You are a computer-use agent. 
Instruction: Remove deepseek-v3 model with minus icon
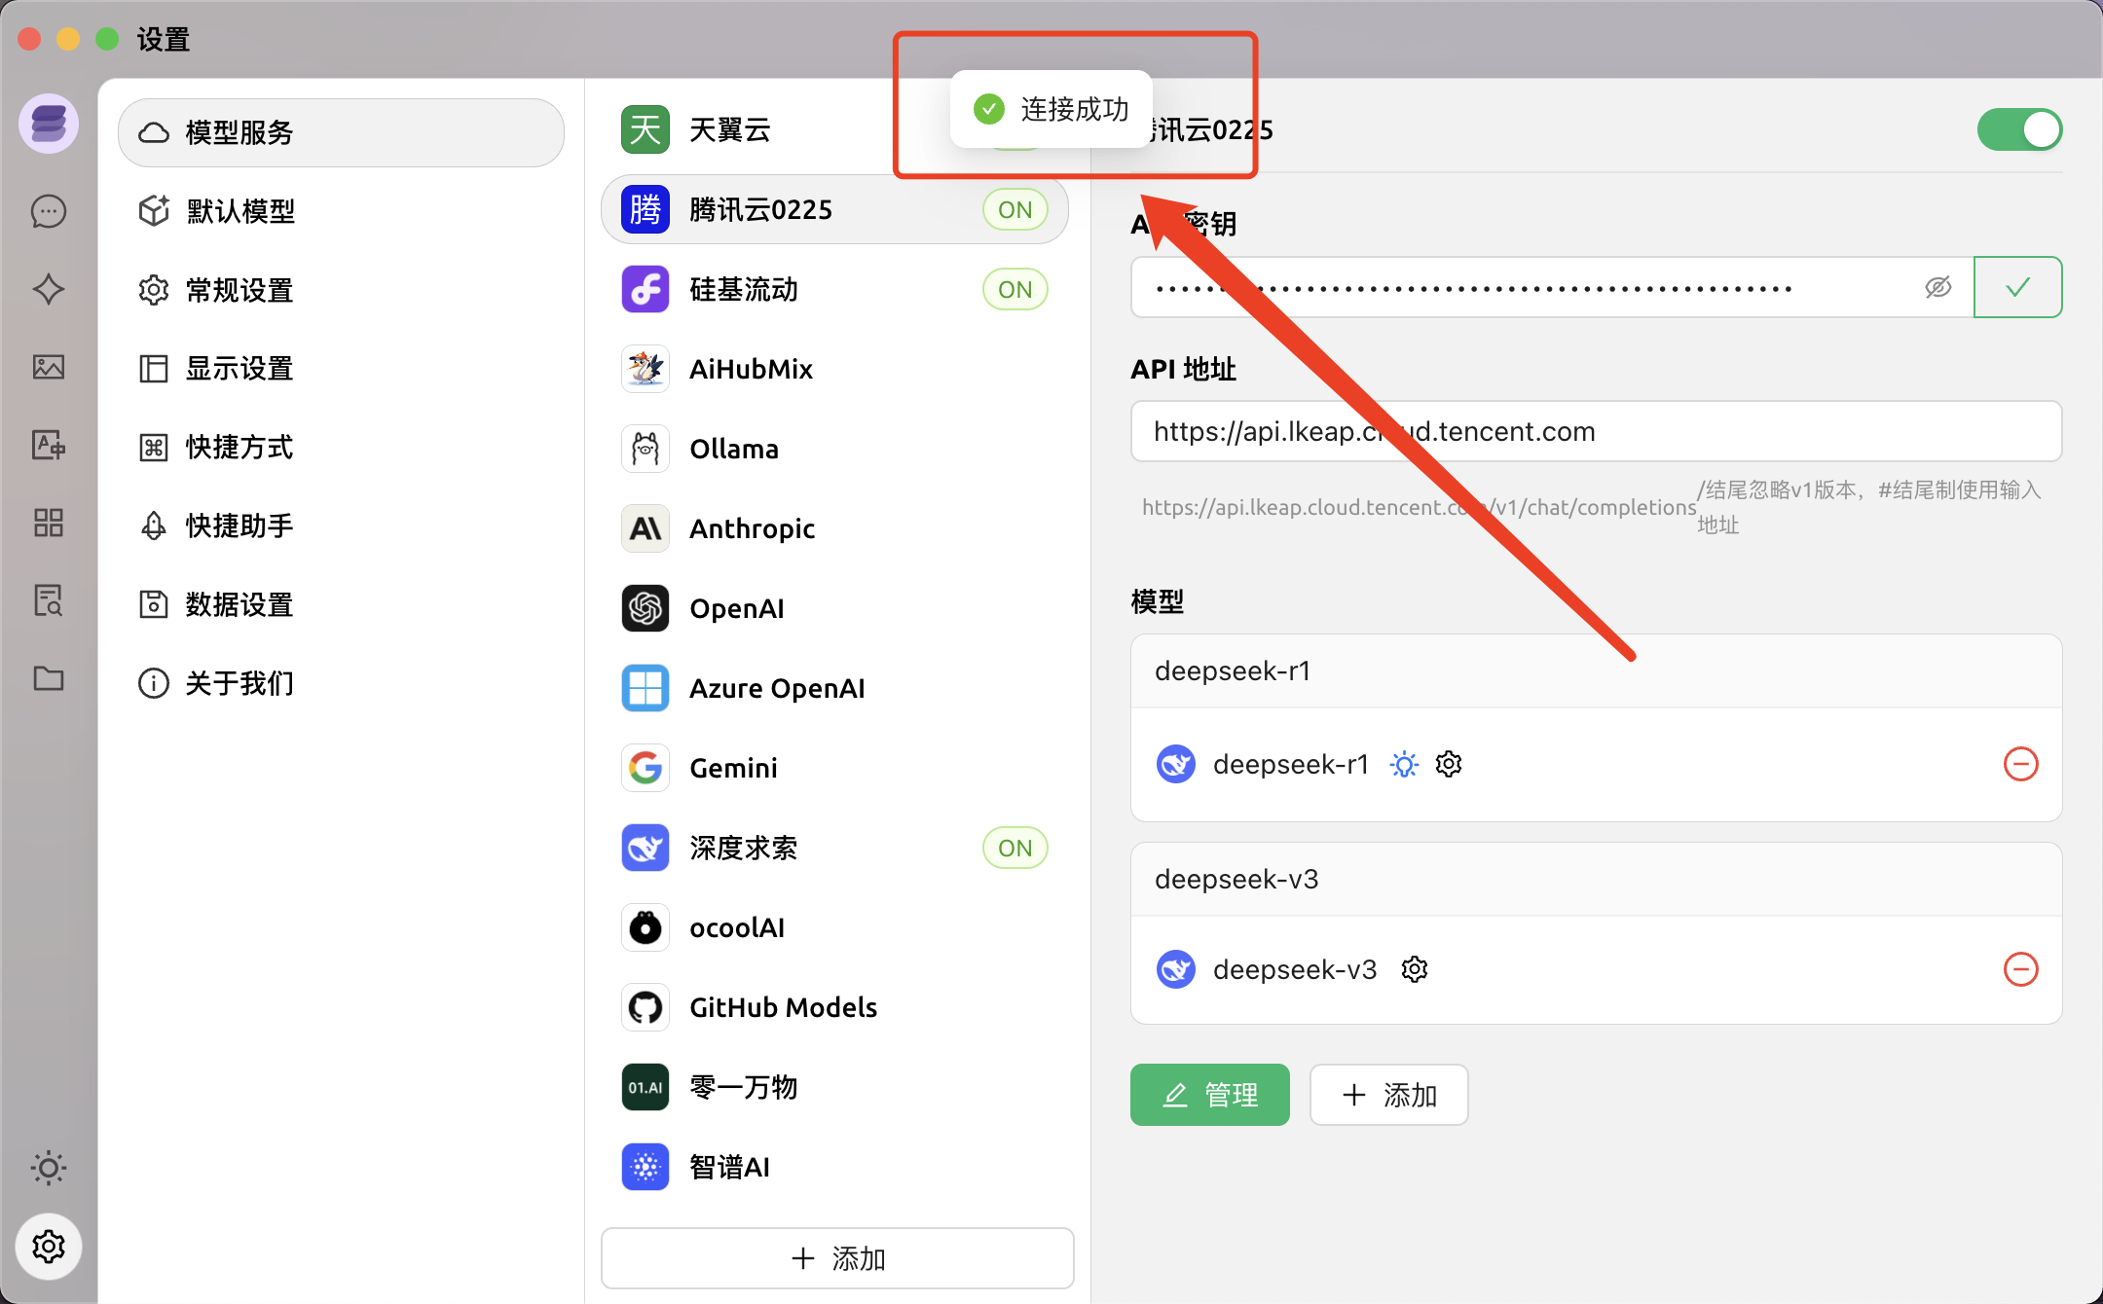click(x=2020, y=969)
